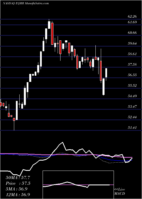This screenshot has height=199, width=142.
Task: Click the 12MA : 56.9 readout
Action: (18, 195)
